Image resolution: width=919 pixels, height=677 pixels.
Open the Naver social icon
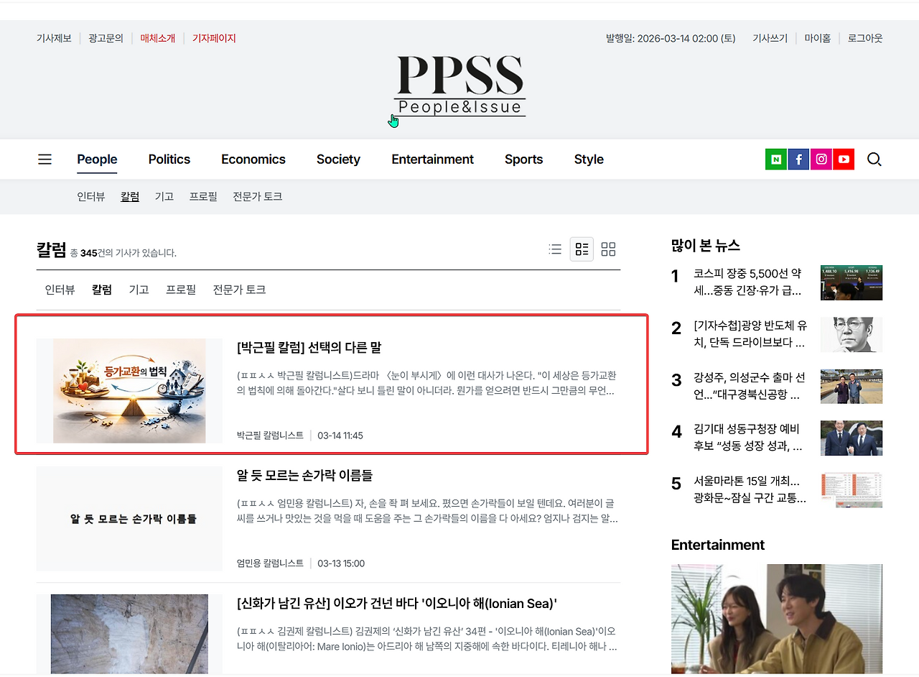click(776, 160)
